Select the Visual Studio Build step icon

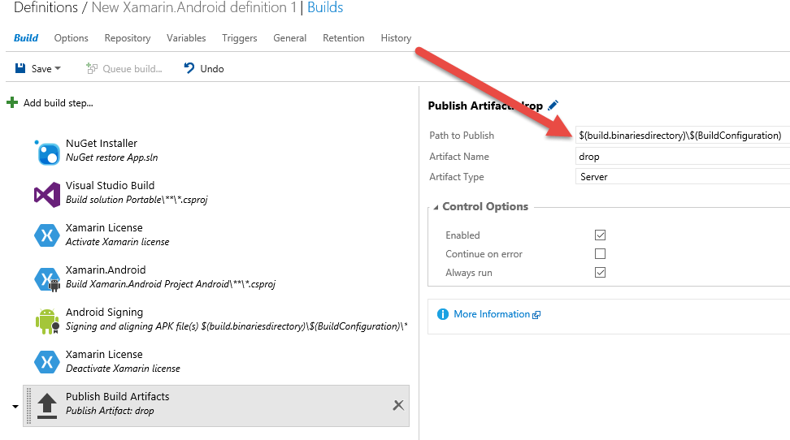click(47, 195)
